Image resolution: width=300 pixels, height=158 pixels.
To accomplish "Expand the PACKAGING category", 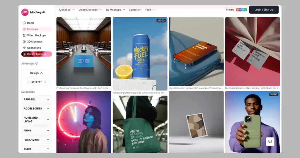I will pos(36,140).
